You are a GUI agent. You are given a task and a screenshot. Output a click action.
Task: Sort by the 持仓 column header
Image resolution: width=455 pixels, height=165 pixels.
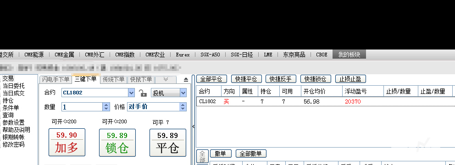pos(269,91)
